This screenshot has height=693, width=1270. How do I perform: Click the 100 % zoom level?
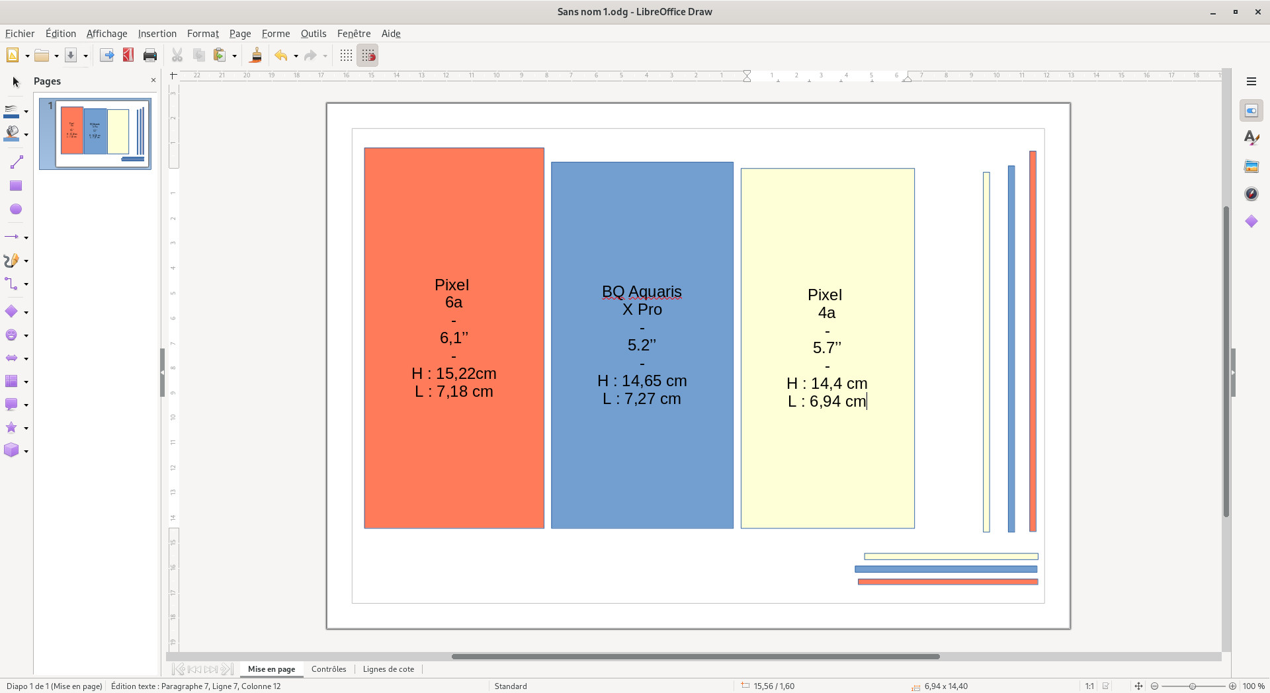(1253, 686)
